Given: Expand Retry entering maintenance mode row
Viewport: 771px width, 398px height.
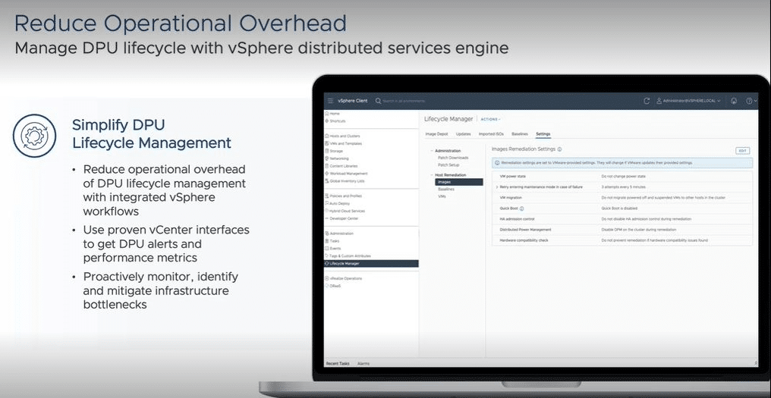Looking at the screenshot, I should click(496, 187).
